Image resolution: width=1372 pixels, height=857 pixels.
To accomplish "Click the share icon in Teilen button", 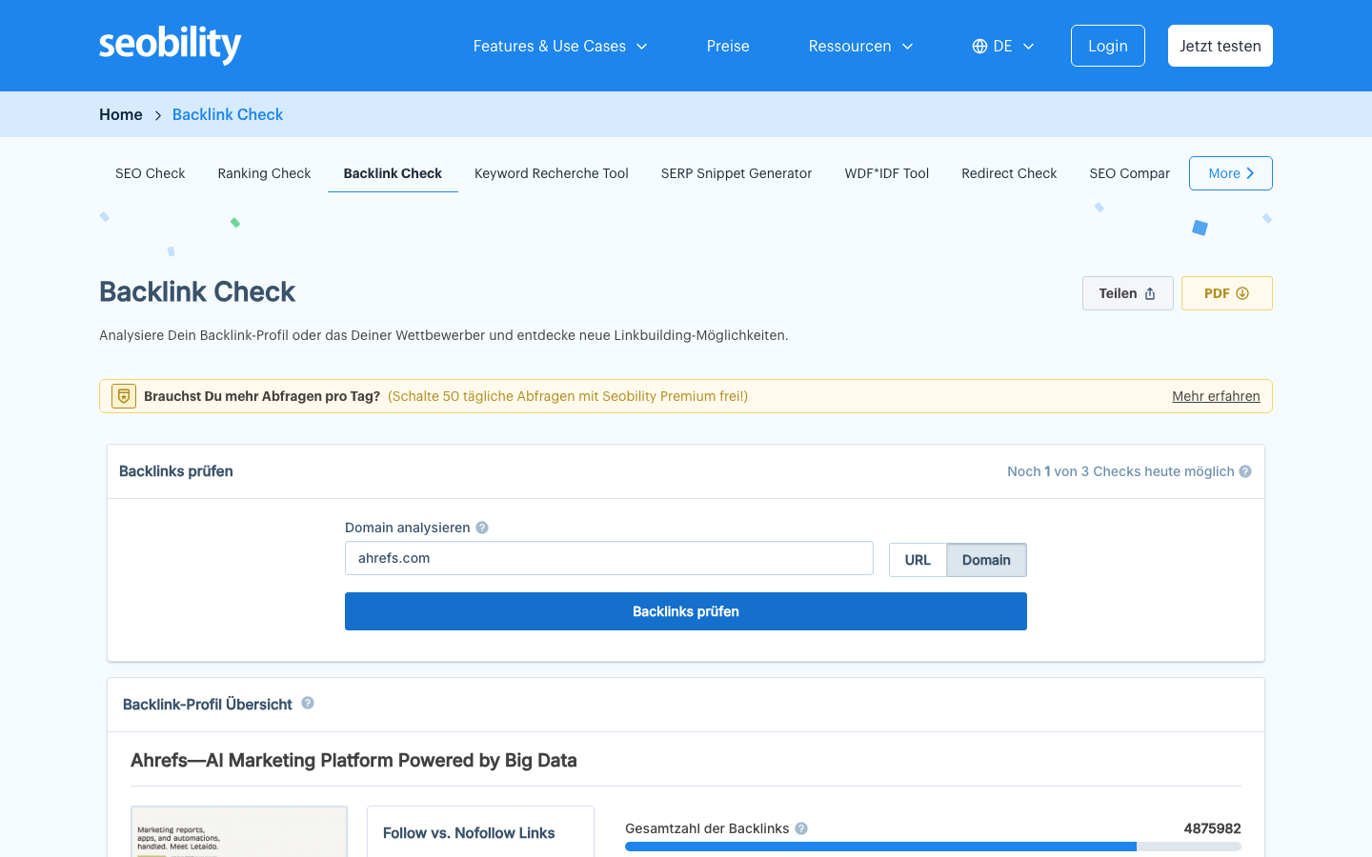I will click(x=1150, y=293).
